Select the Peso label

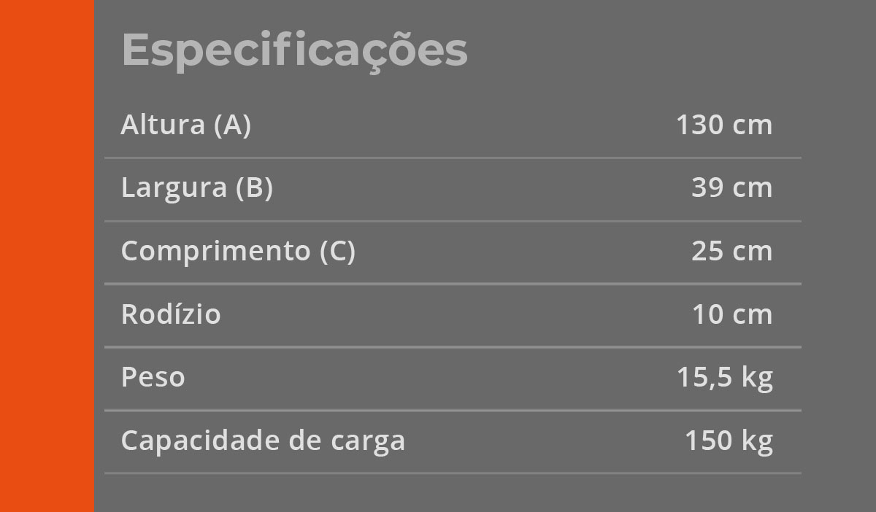coord(153,378)
